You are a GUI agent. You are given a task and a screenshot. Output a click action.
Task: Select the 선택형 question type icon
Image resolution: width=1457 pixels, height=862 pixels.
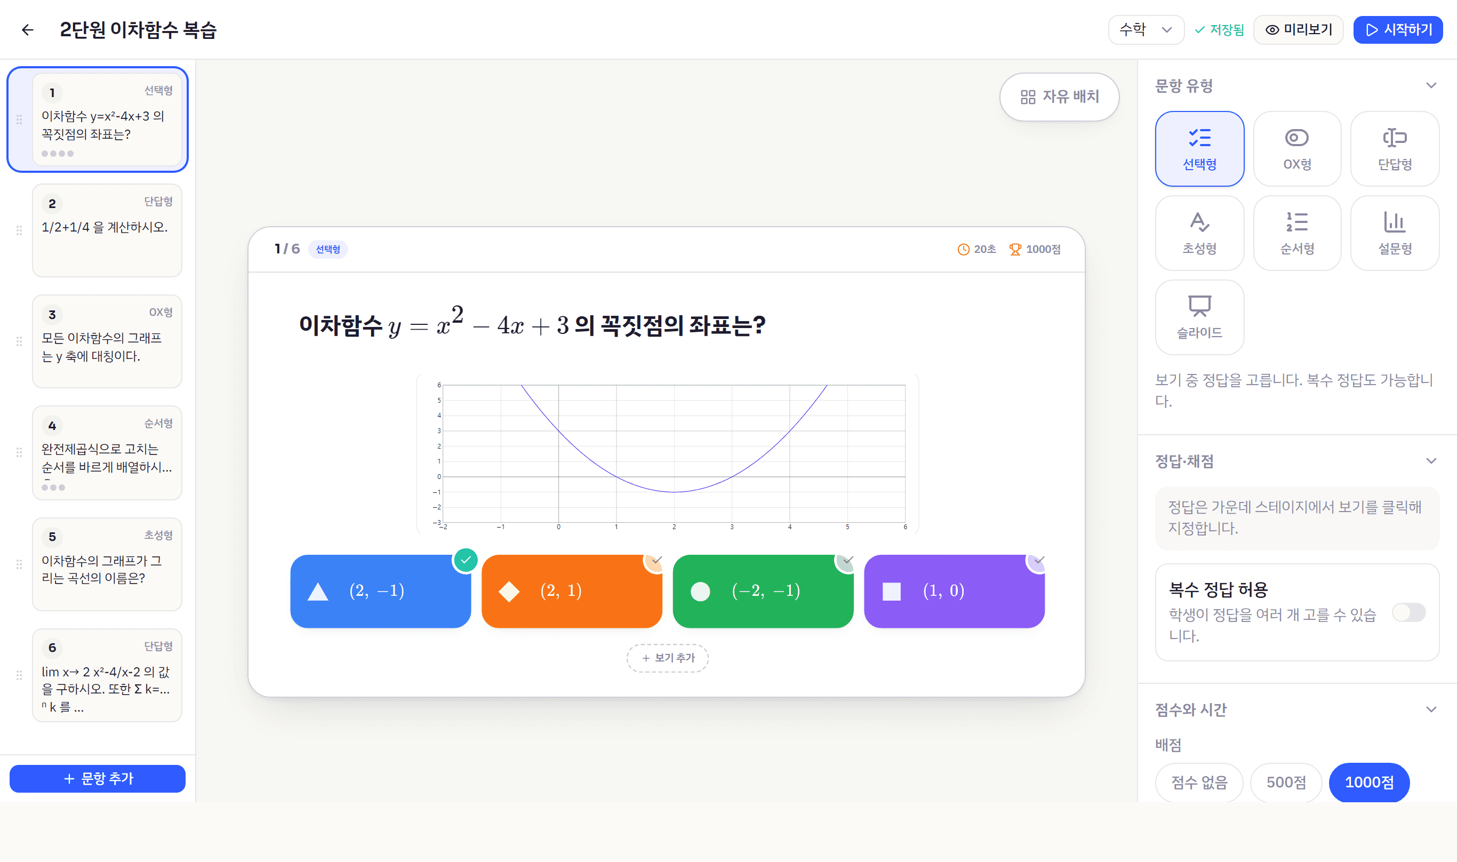click(1199, 149)
